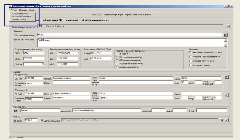
Task: Check the 'производителя товаров' checkbox
Action: click(190, 61)
